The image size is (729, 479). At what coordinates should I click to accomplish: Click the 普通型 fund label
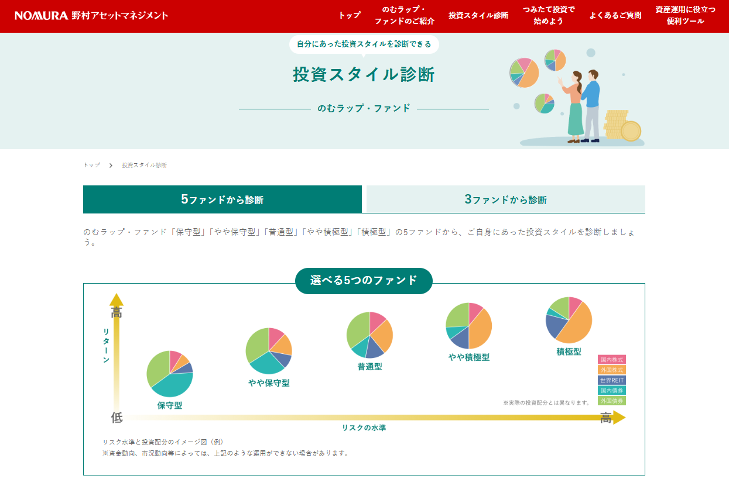tap(370, 367)
